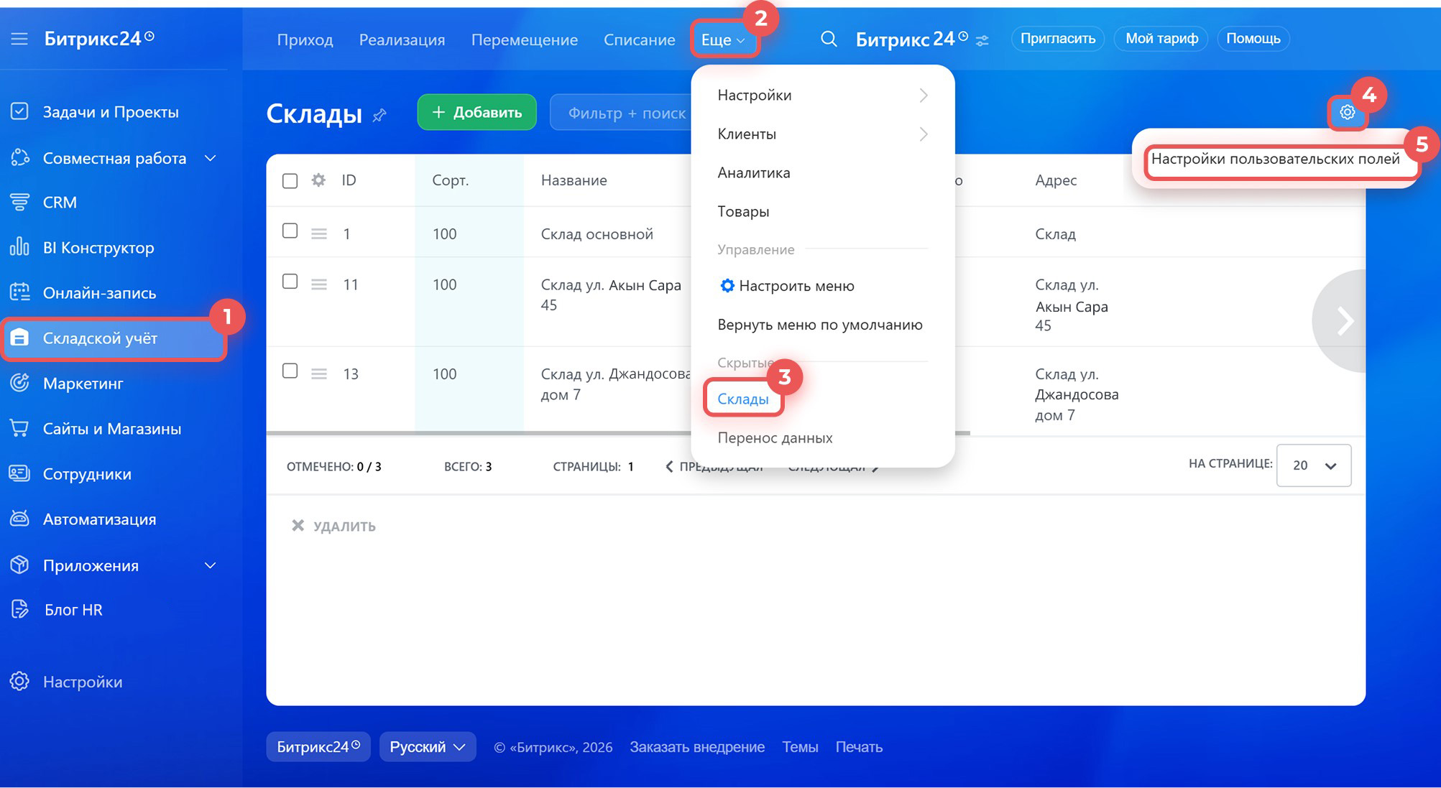
Task: Open grid column settings gear icon
Action: point(318,180)
